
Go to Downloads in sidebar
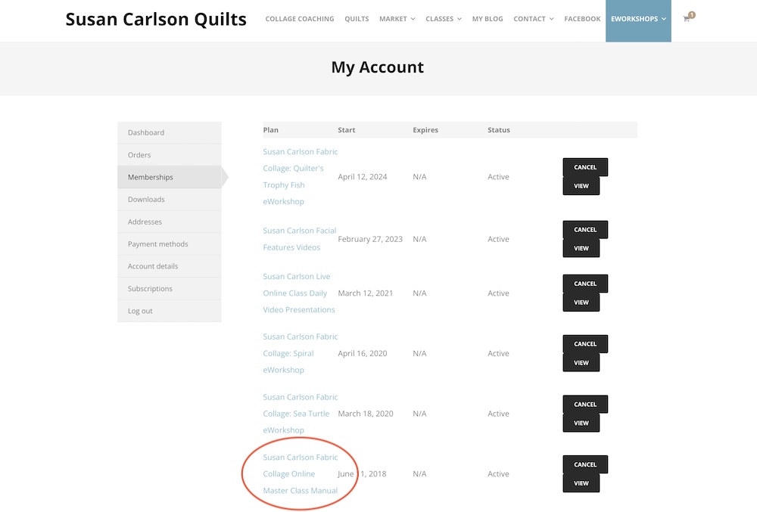tap(146, 200)
